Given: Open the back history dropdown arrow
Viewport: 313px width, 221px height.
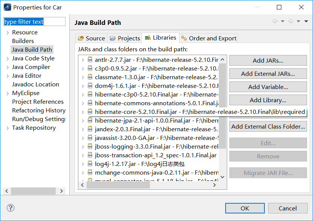Looking at the screenshot, I should pos(282,21).
